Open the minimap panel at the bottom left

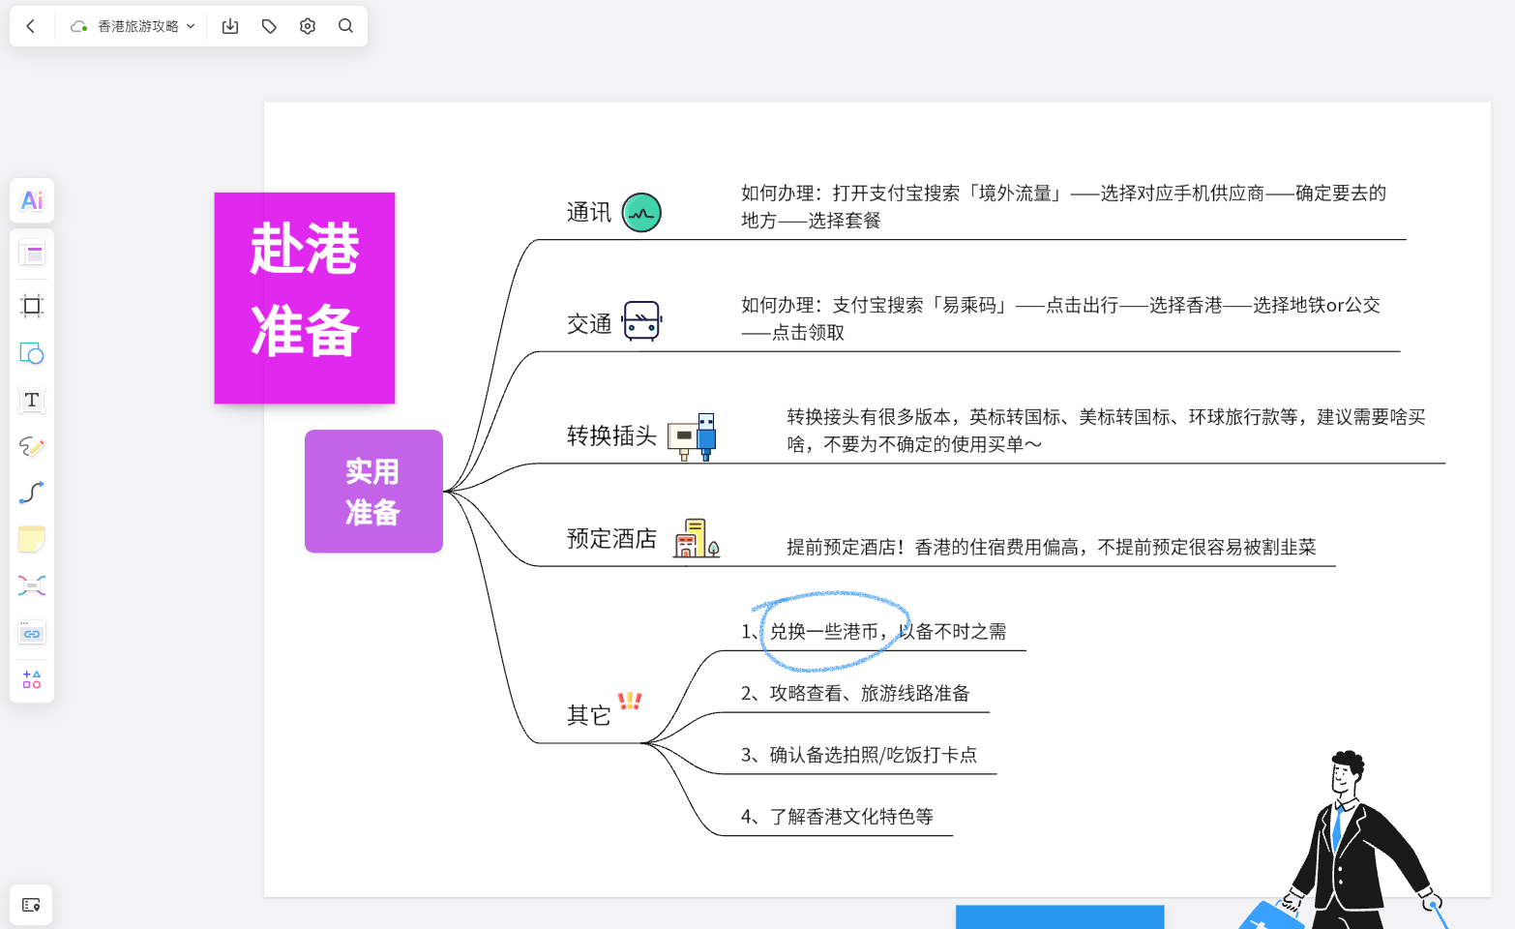31,905
